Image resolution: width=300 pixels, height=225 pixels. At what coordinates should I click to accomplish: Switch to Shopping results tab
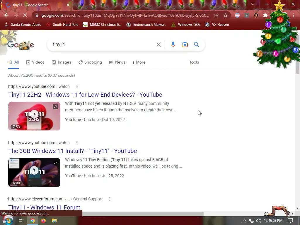tap(90, 62)
